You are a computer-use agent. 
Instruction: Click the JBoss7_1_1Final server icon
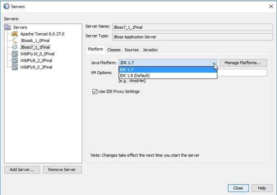click(14, 47)
